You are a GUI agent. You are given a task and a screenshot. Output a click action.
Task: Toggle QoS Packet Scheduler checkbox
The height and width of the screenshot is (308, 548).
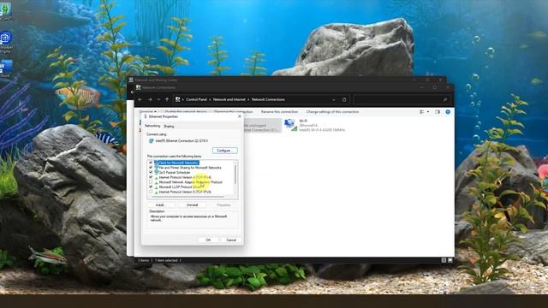click(151, 173)
